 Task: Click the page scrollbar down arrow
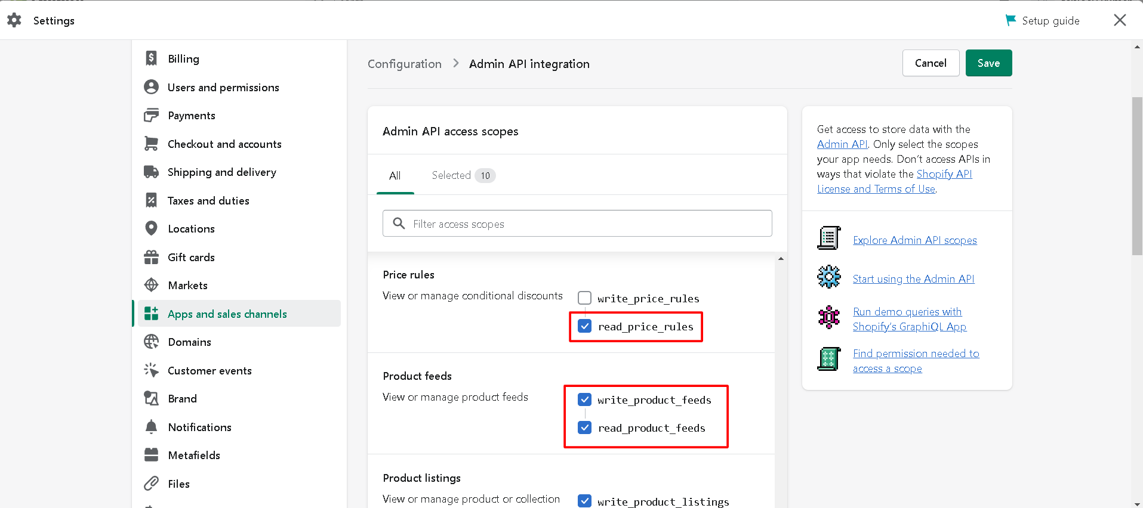pyautogui.click(x=1137, y=504)
